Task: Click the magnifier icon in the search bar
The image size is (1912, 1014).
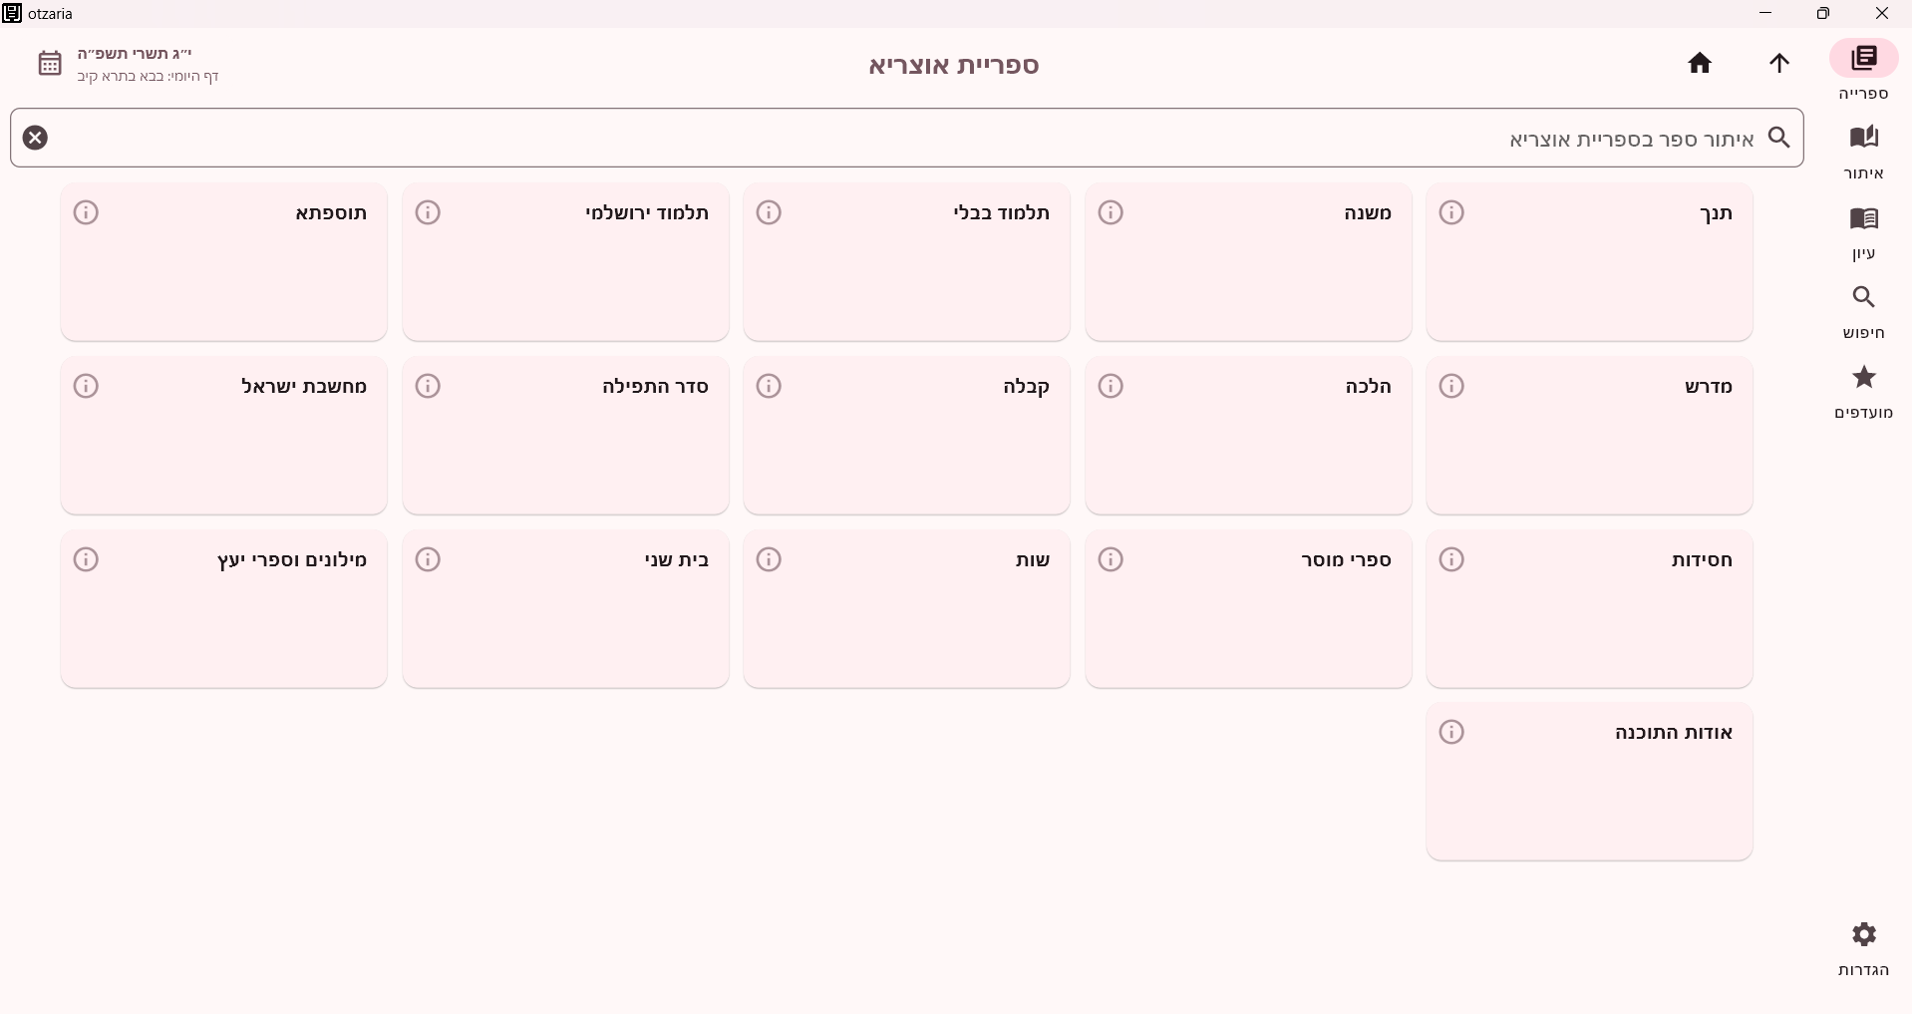Action: click(1779, 138)
